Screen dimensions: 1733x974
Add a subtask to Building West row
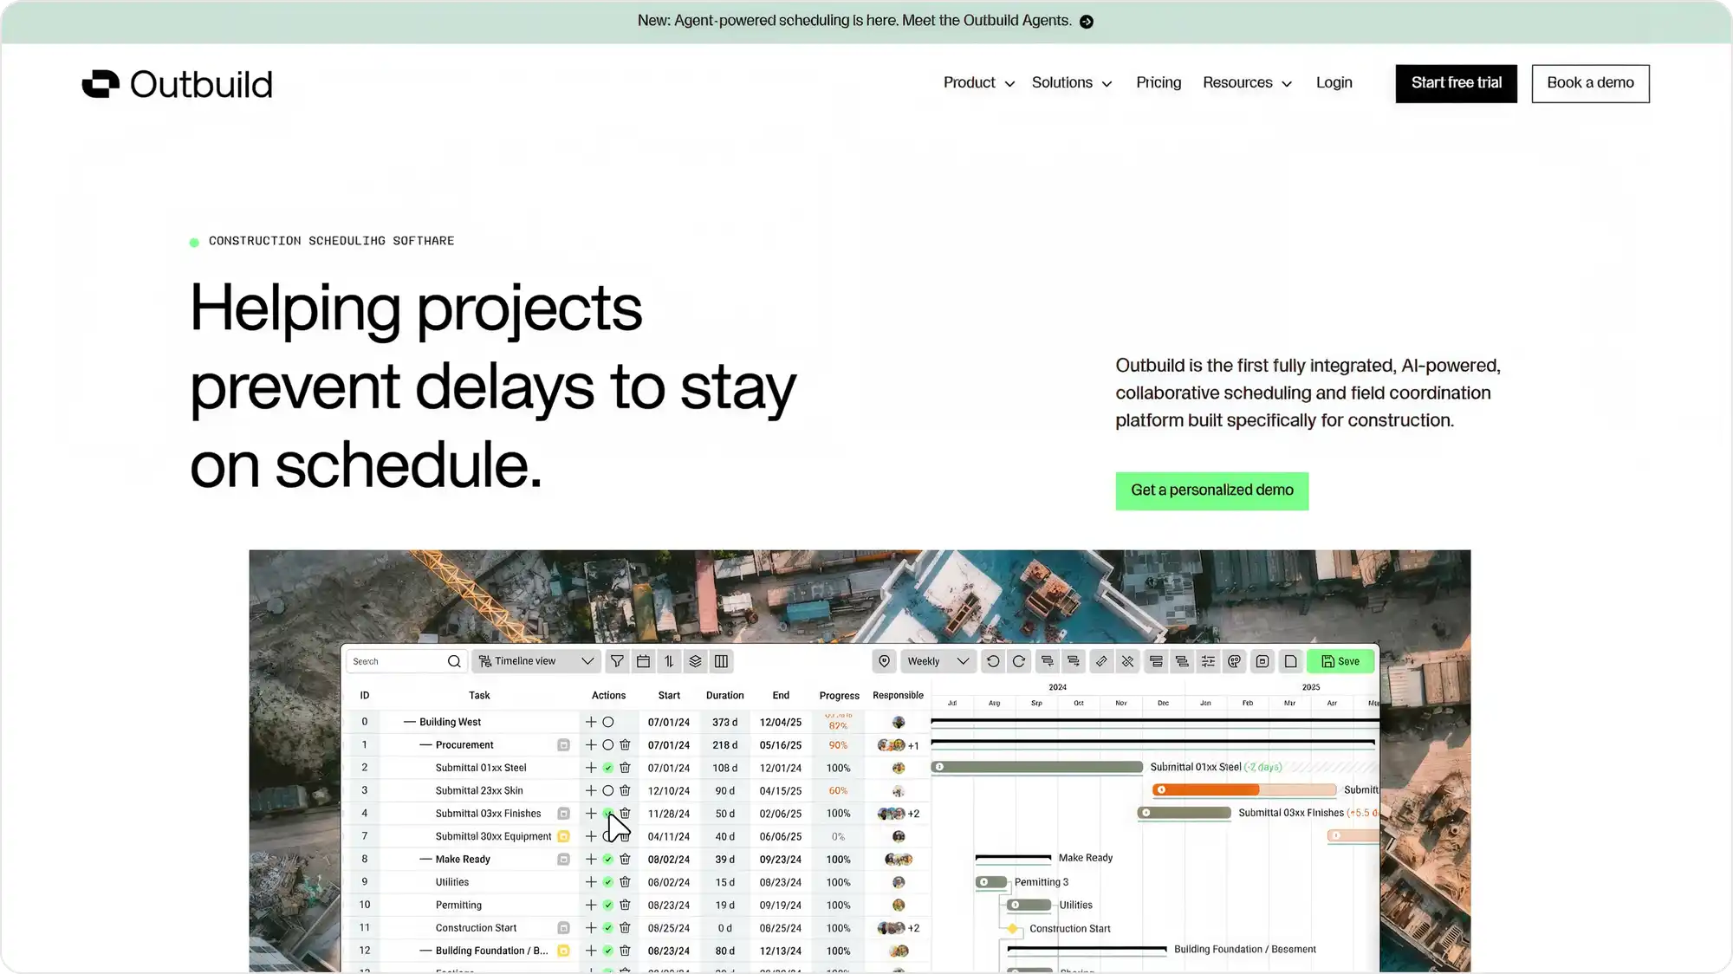591,722
